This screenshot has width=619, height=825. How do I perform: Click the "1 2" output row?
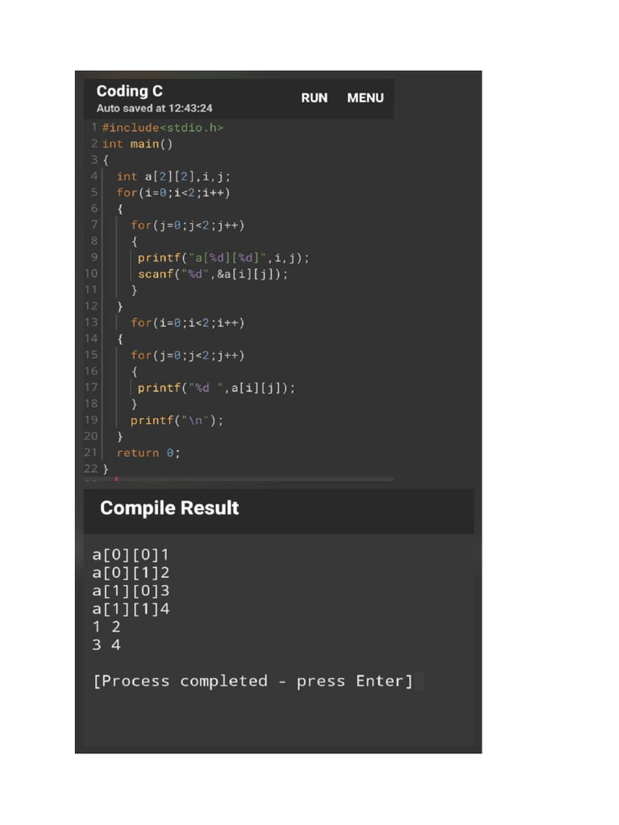click(x=106, y=627)
